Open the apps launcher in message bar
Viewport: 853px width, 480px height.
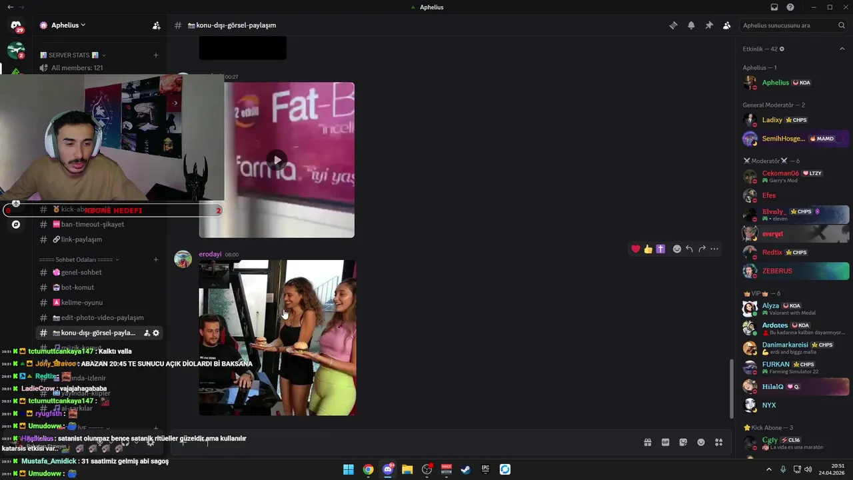pos(718,442)
